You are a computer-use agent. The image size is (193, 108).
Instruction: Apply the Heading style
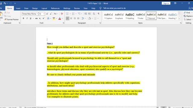[130, 16]
